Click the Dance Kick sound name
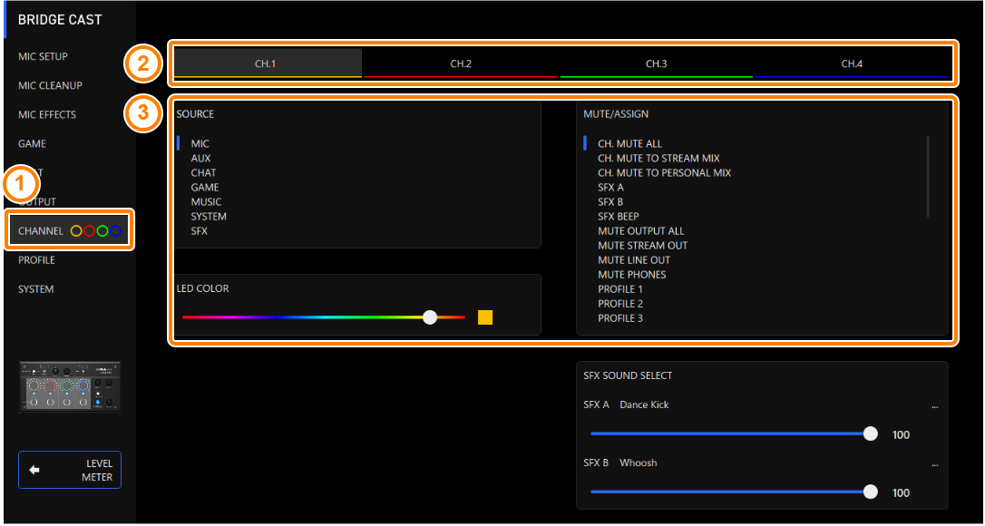 click(644, 404)
